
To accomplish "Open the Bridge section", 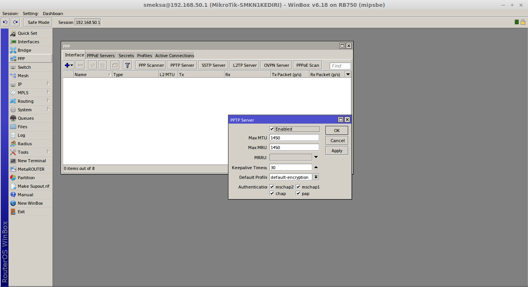I will [31, 50].
